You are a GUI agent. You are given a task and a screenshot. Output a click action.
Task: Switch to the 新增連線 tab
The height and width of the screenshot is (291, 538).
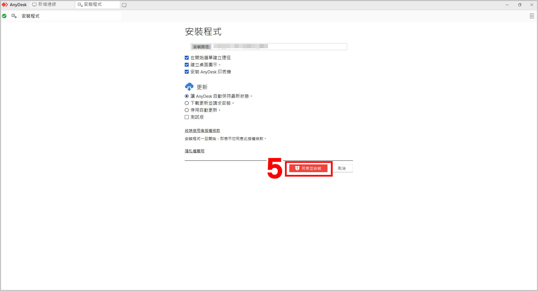[x=52, y=4]
